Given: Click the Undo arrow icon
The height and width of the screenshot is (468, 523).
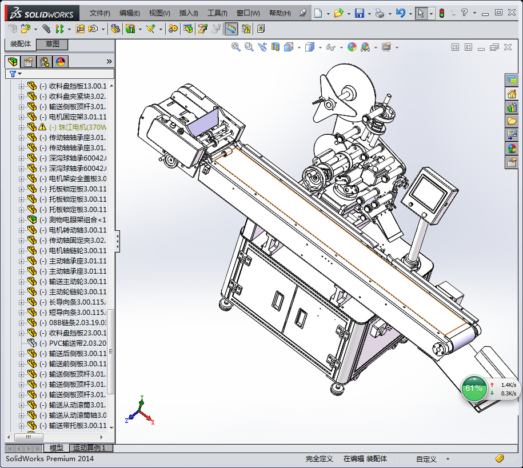Looking at the screenshot, I should (400, 13).
